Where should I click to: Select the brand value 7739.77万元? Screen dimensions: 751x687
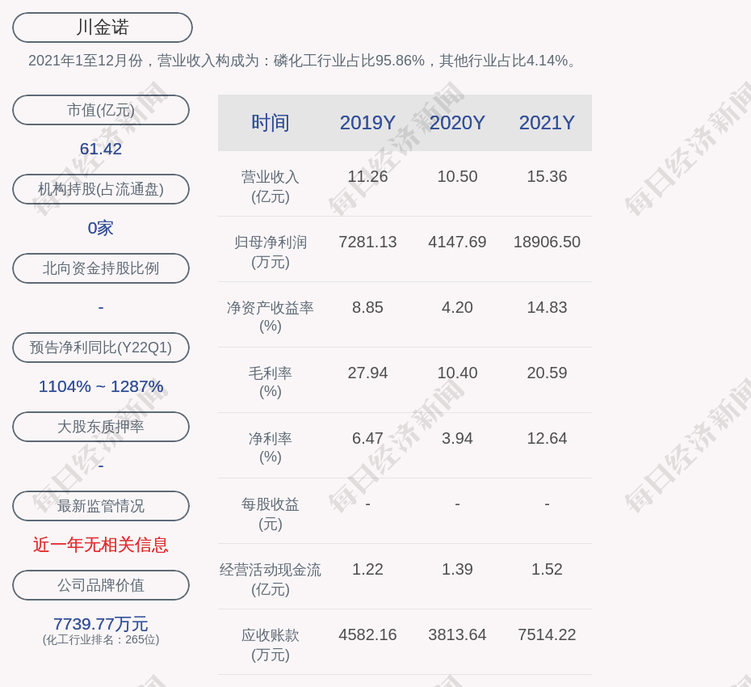click(101, 624)
